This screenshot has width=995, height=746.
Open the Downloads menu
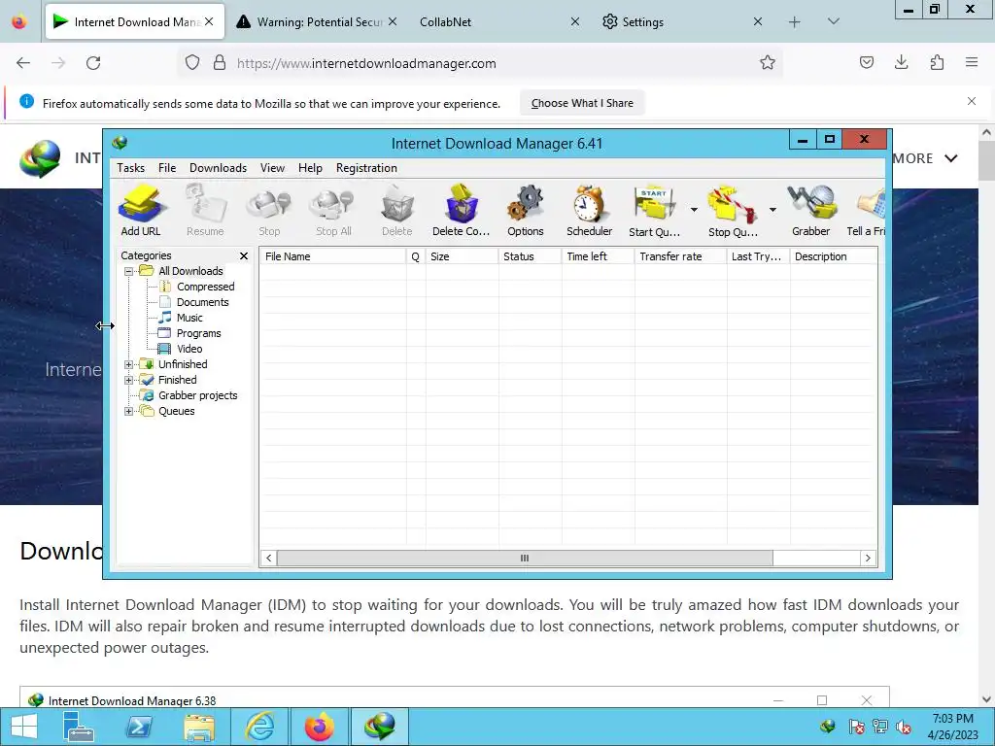(218, 168)
